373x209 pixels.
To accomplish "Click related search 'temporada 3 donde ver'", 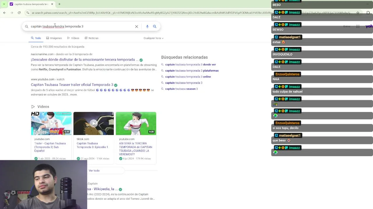I will tap(190, 64).
